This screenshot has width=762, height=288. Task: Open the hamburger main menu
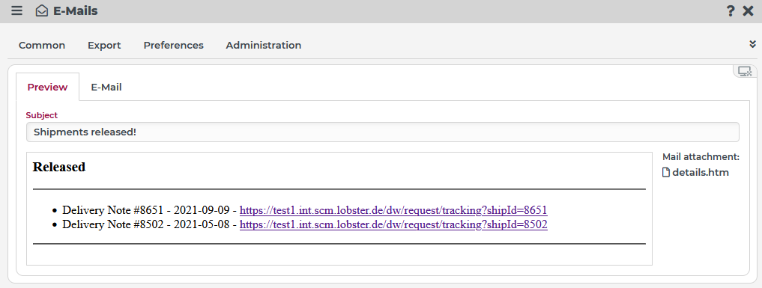(17, 10)
